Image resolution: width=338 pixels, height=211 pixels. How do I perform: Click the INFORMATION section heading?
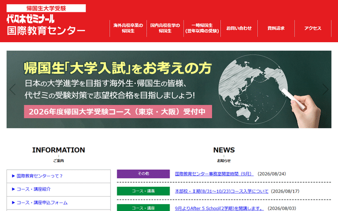[59, 150]
